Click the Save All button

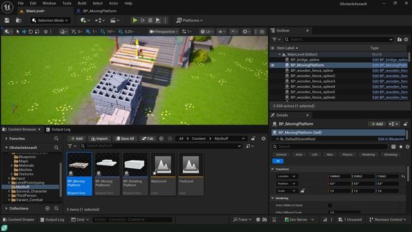[x=125, y=139]
